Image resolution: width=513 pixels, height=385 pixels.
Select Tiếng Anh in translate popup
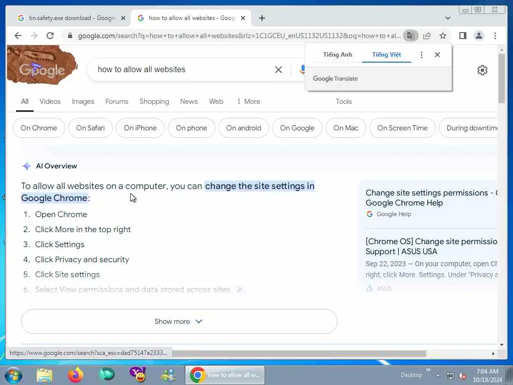point(338,55)
